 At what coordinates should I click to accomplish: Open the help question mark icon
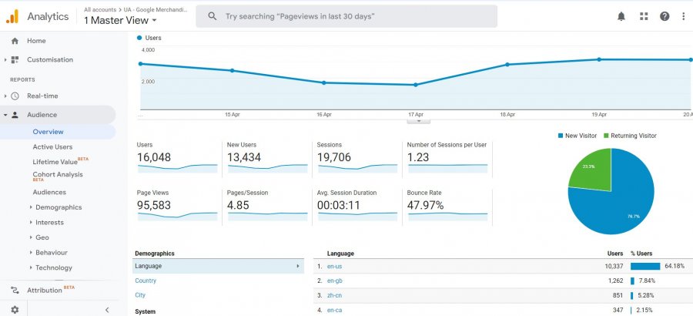[x=665, y=16]
